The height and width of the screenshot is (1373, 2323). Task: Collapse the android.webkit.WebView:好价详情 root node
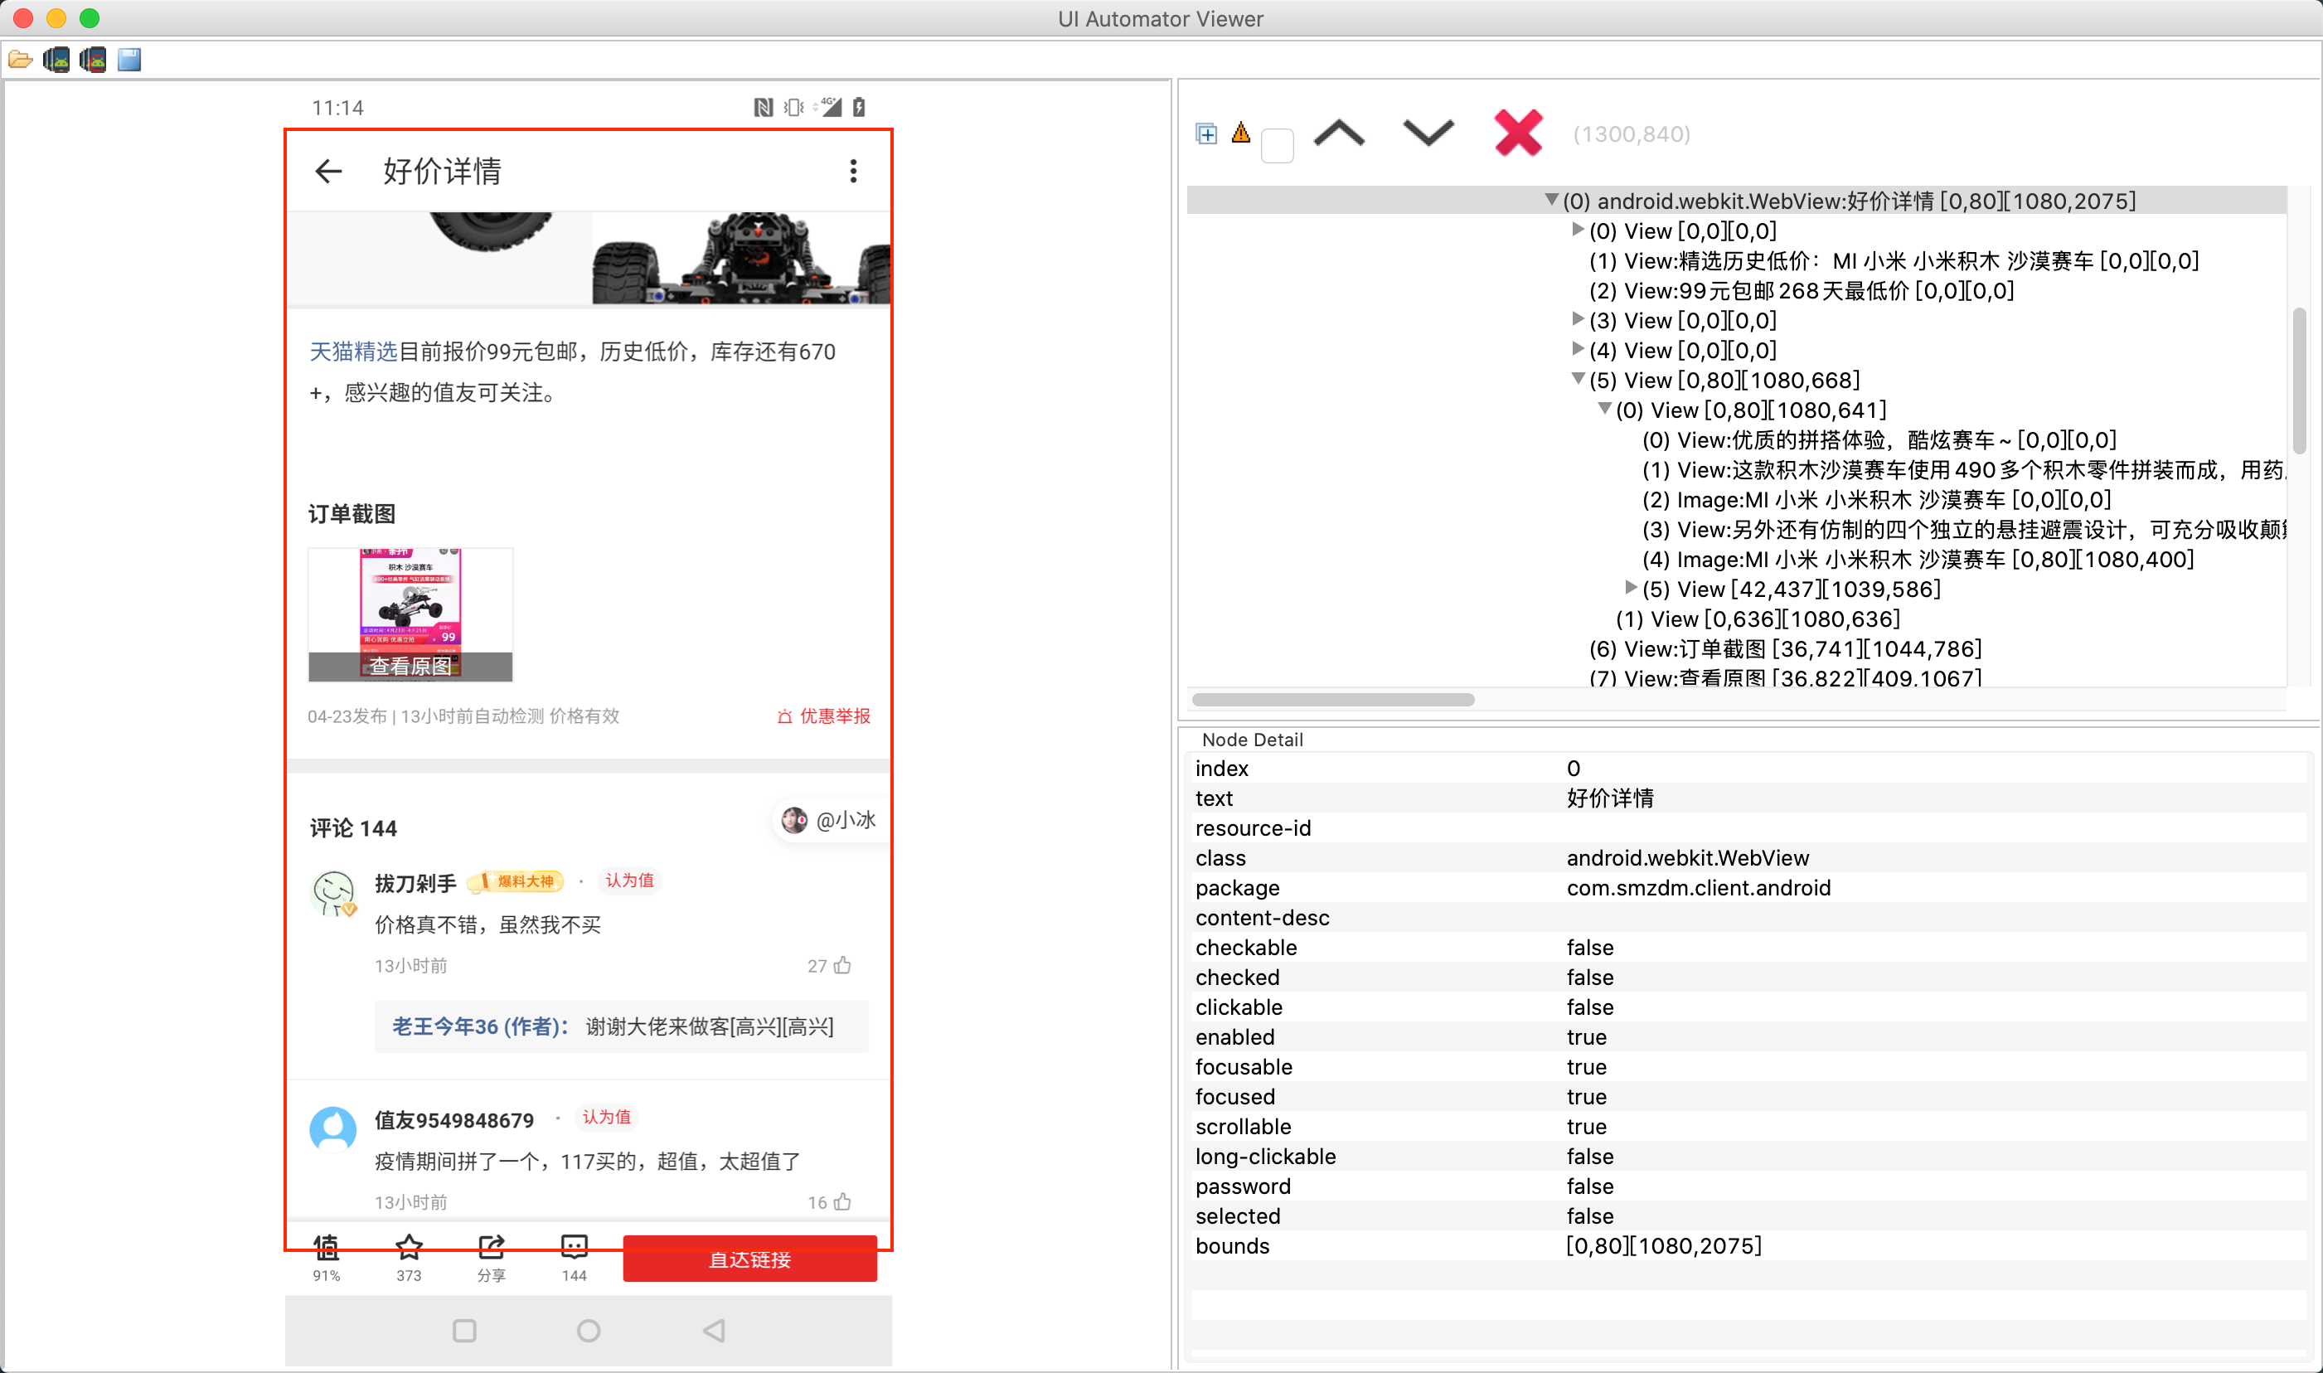(x=1551, y=200)
